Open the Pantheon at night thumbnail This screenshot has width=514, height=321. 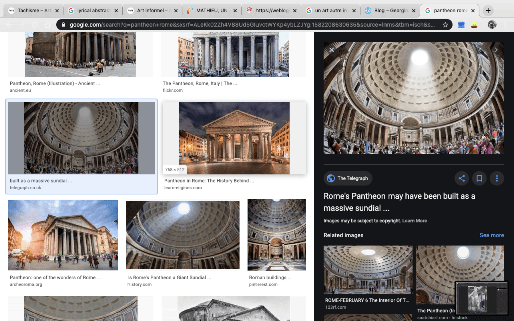pos(234,138)
